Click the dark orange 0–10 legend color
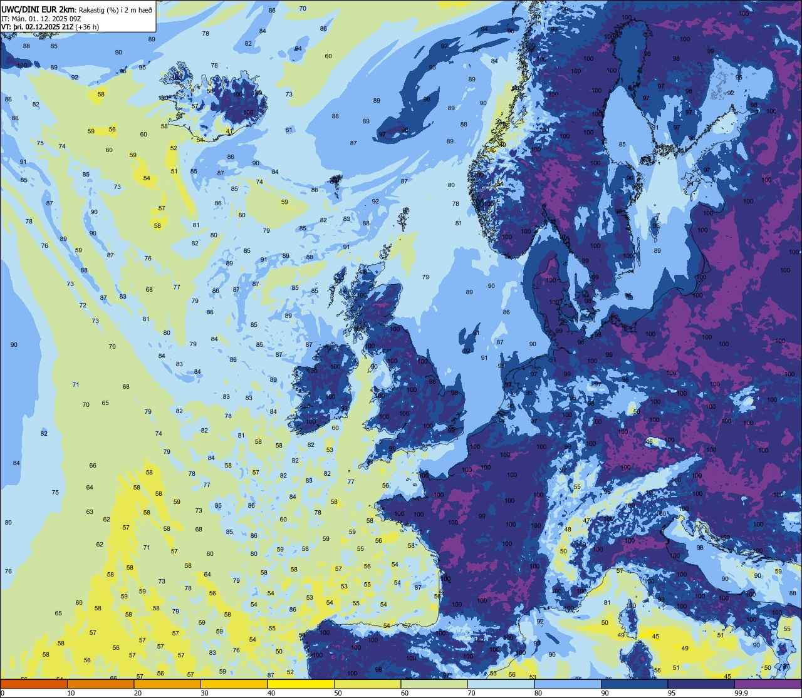This screenshot has height=698, width=802. 34,684
